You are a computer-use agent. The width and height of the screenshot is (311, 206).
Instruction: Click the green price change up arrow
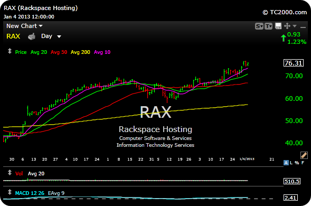click(x=284, y=38)
